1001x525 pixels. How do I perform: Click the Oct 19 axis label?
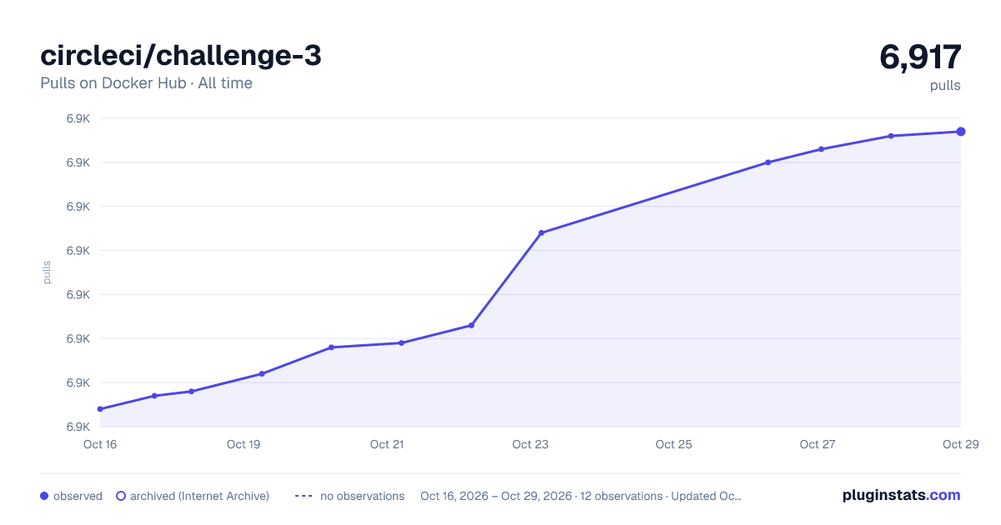point(244,444)
